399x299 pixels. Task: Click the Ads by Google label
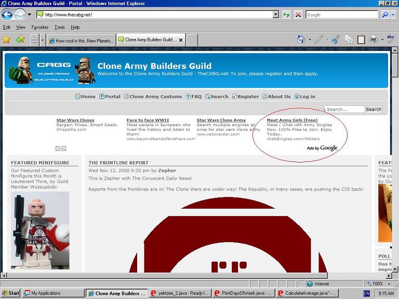[x=322, y=148]
